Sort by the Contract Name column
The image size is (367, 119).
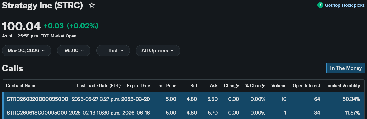[x=21, y=86]
